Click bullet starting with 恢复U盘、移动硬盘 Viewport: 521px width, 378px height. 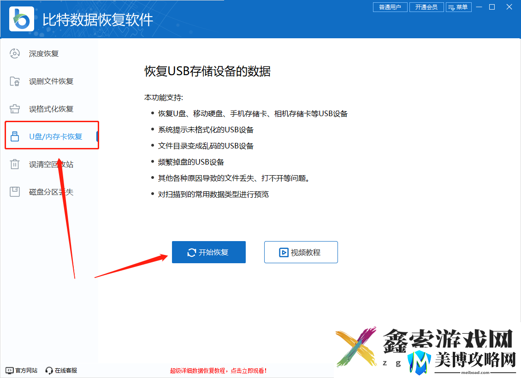(x=253, y=113)
